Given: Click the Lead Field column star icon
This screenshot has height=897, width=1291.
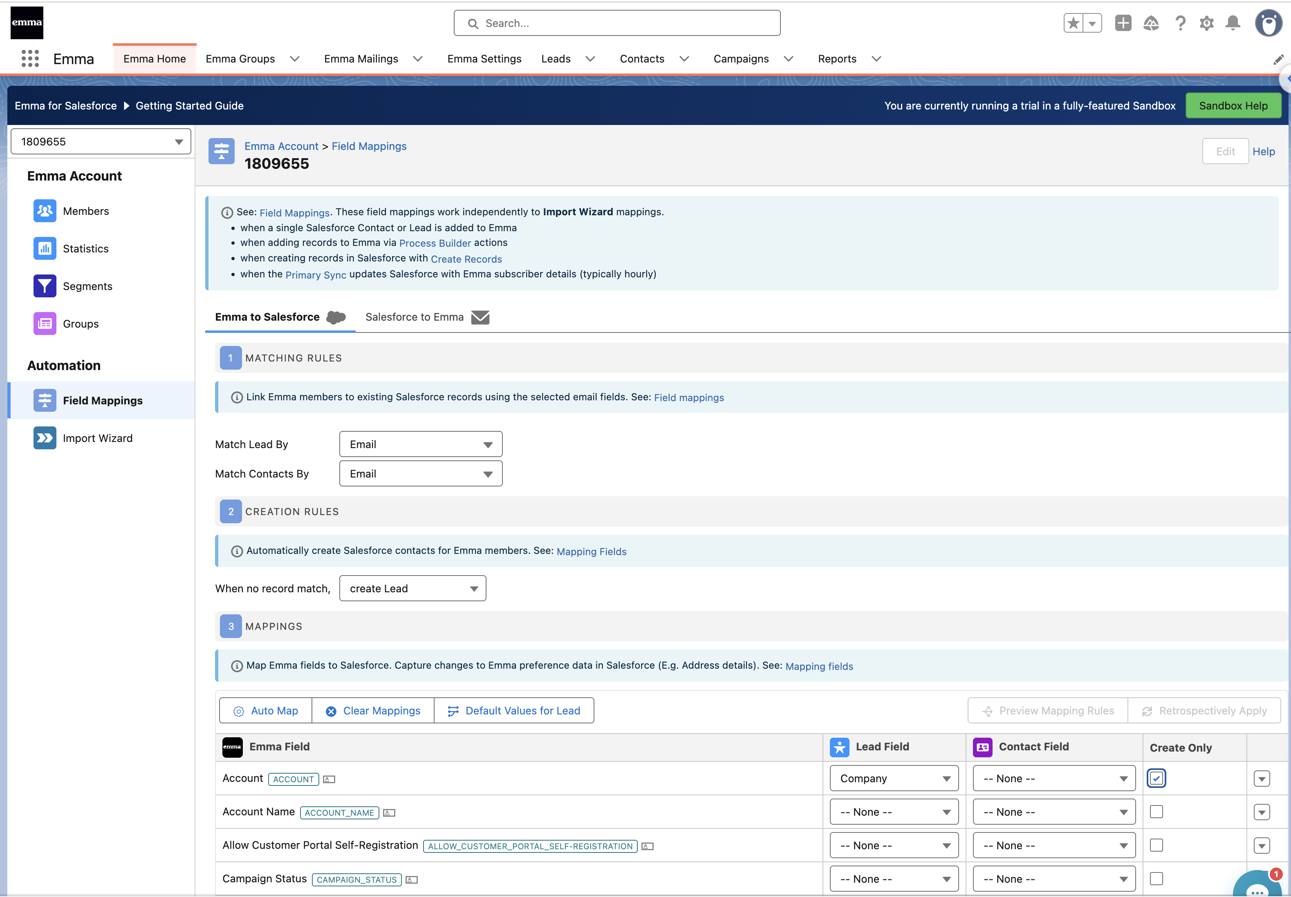Looking at the screenshot, I should 840,747.
